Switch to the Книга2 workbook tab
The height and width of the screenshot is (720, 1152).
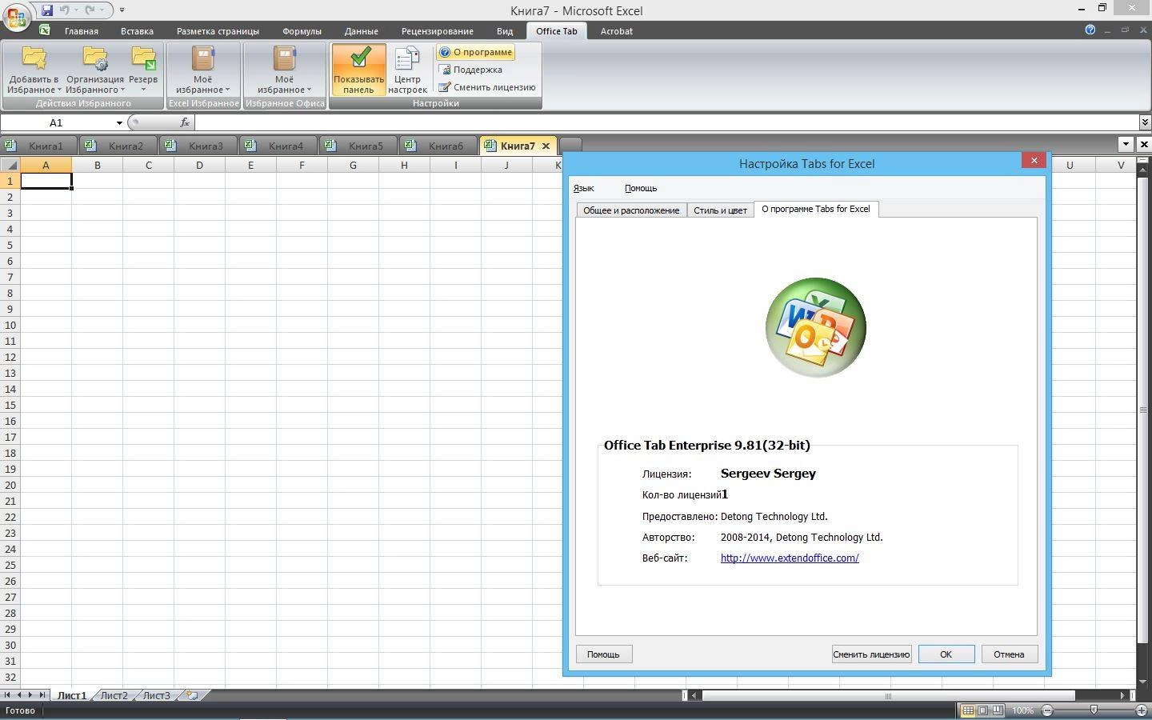point(119,146)
